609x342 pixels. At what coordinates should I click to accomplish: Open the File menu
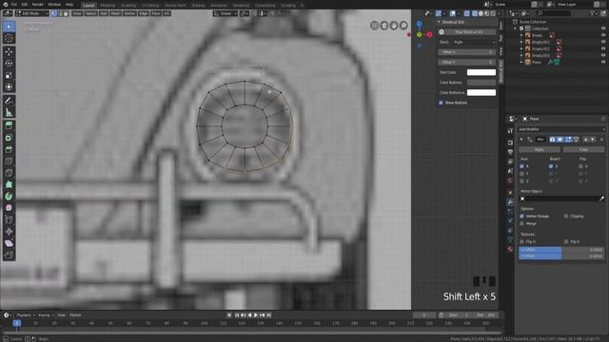14,5
